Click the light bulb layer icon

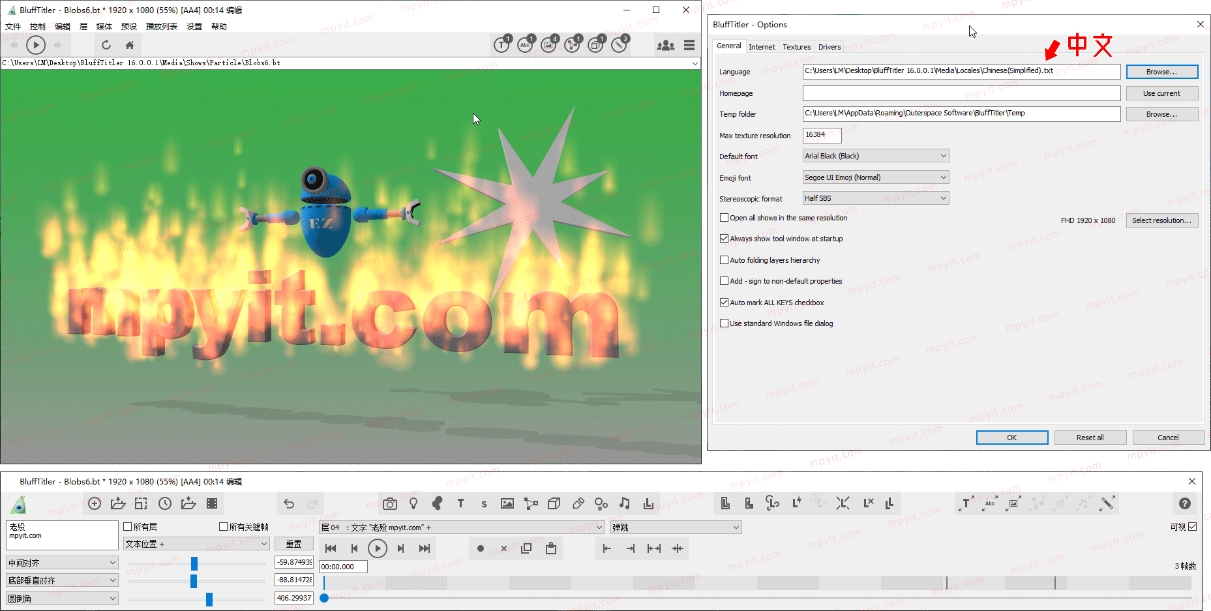pos(413,503)
